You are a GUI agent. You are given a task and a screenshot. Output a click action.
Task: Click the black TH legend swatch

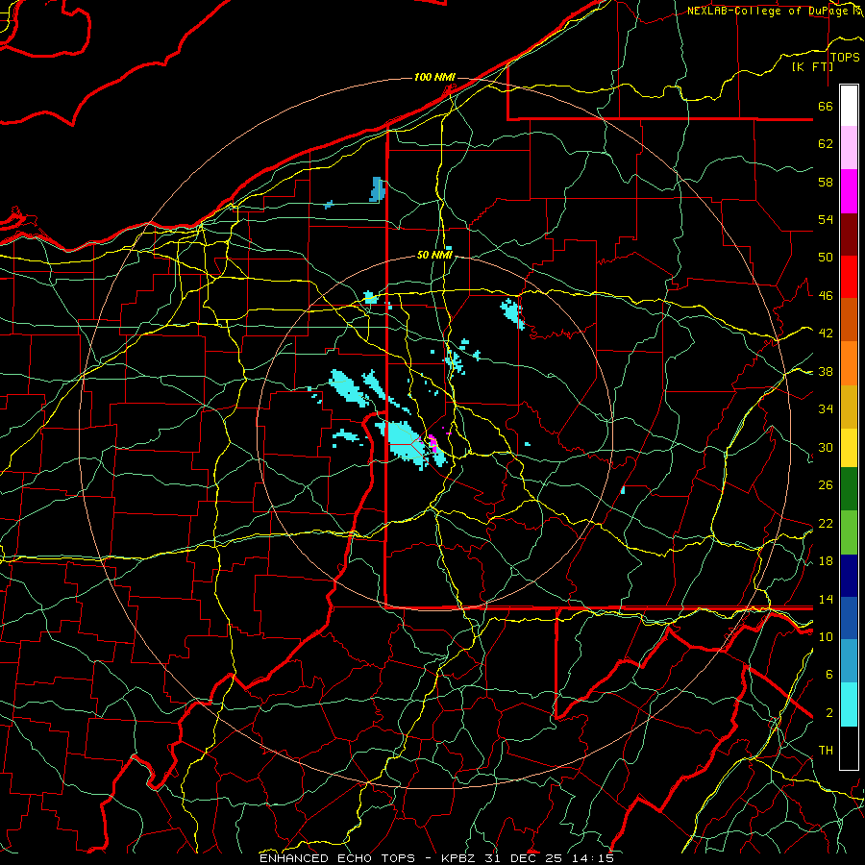click(849, 748)
